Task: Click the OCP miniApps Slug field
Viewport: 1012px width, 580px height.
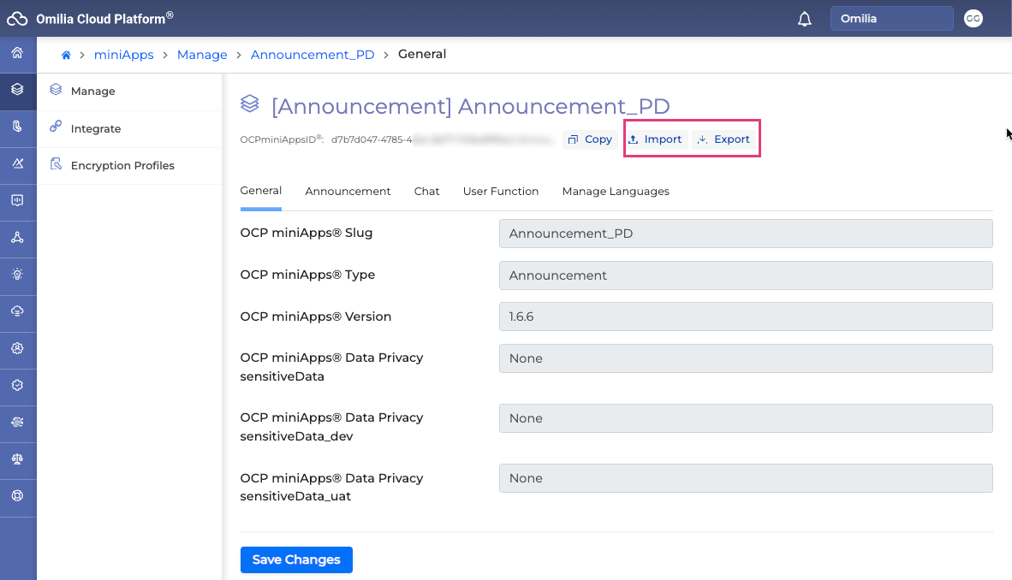Action: click(745, 234)
